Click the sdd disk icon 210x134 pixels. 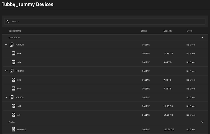point(13,106)
